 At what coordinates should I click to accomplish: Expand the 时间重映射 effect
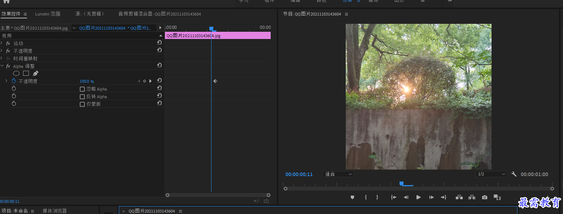[x=2, y=58]
